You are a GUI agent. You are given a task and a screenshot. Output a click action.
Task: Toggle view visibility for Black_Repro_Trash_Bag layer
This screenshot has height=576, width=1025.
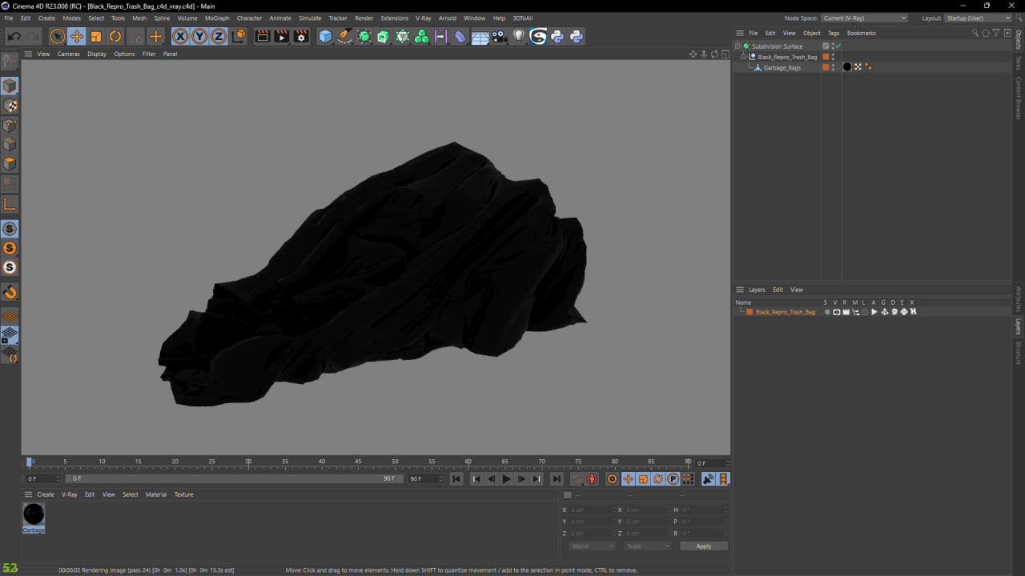coord(837,312)
